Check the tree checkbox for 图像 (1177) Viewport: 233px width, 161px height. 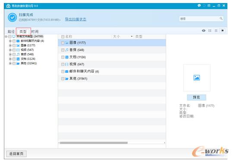[14, 45]
